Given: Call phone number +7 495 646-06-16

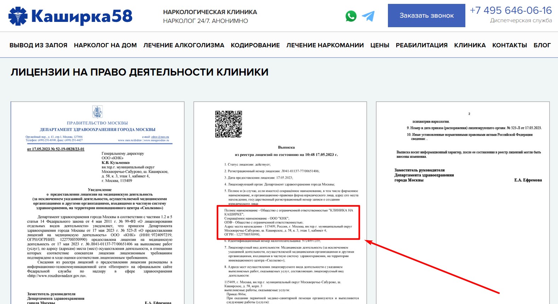Looking at the screenshot, I should [x=510, y=11].
